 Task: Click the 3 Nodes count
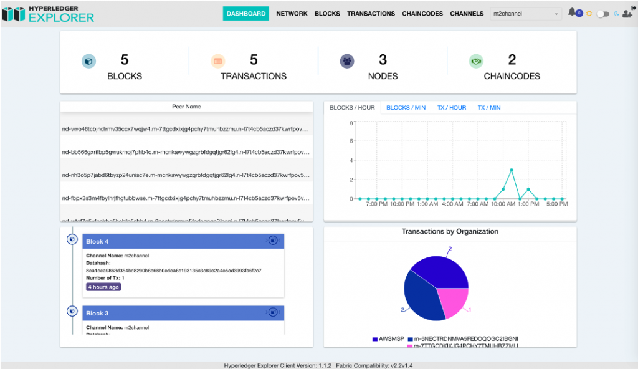coord(383,60)
